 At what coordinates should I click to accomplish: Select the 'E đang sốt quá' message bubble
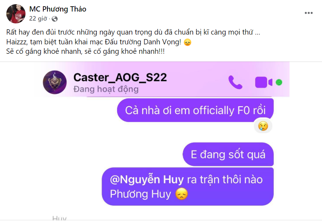228,154
